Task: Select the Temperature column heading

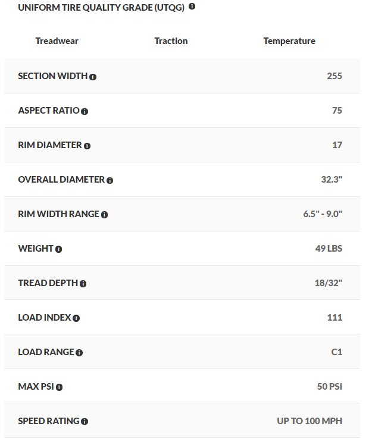Action: [289, 41]
